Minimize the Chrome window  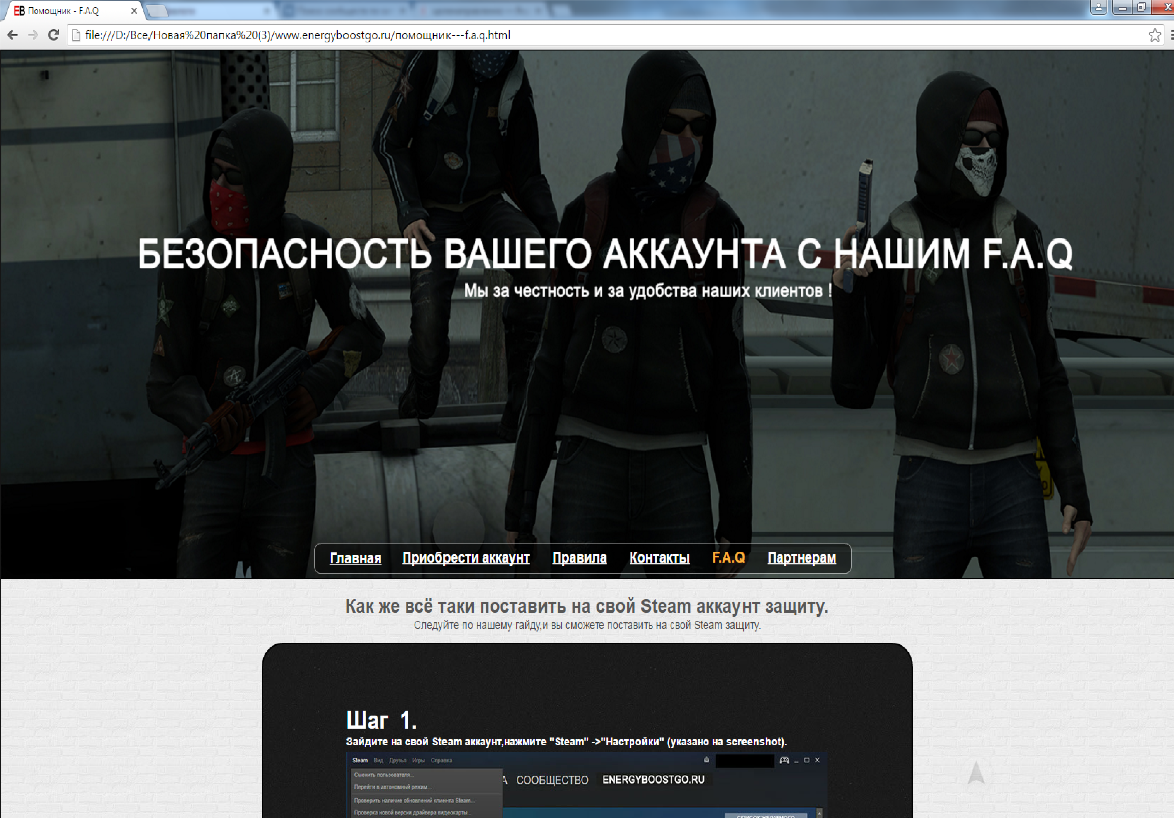(x=1123, y=7)
